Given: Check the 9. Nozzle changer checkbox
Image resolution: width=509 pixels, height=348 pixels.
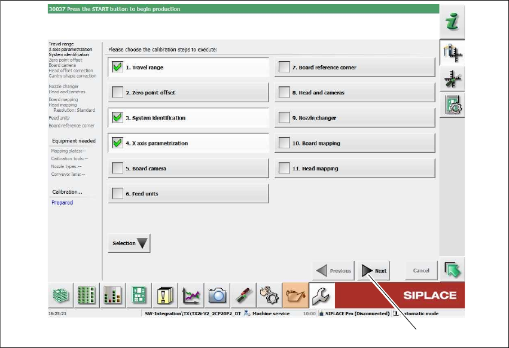Looking at the screenshot, I should pos(284,118).
